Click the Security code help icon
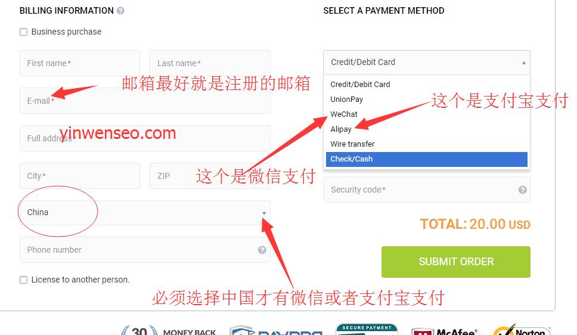The height and width of the screenshot is (335, 577). click(x=523, y=190)
